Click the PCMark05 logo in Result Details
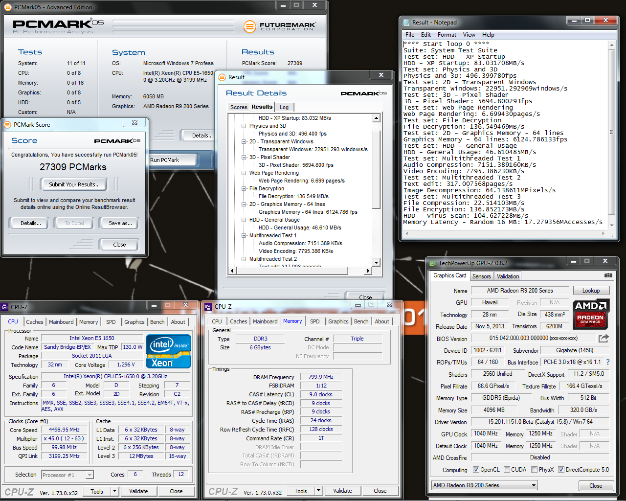626x501 pixels. click(363, 93)
